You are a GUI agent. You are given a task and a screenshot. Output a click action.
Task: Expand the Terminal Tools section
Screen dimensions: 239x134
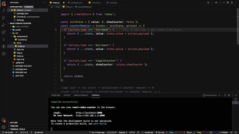click(18, 129)
